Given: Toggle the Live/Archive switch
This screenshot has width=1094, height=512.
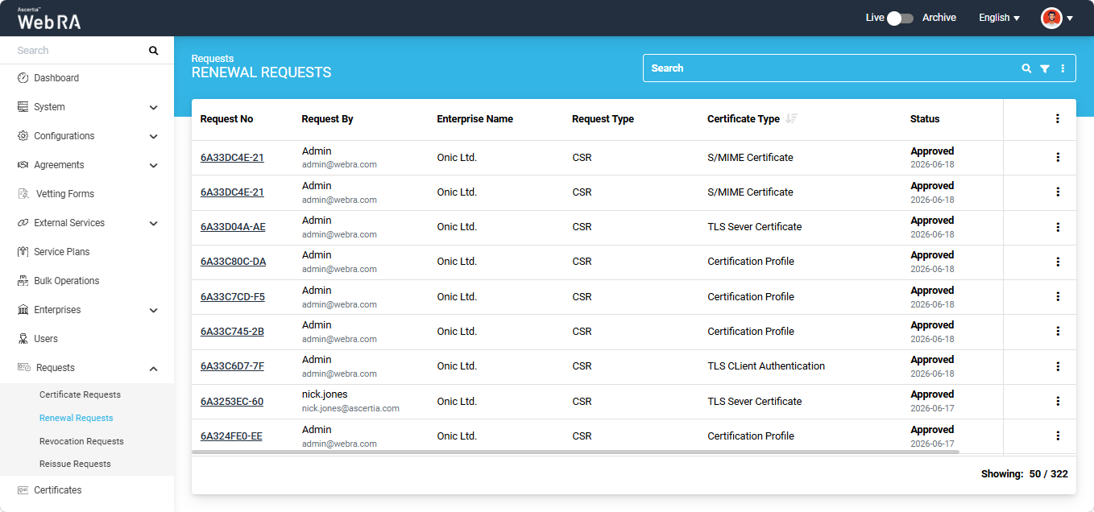Looking at the screenshot, I should pyautogui.click(x=900, y=18).
